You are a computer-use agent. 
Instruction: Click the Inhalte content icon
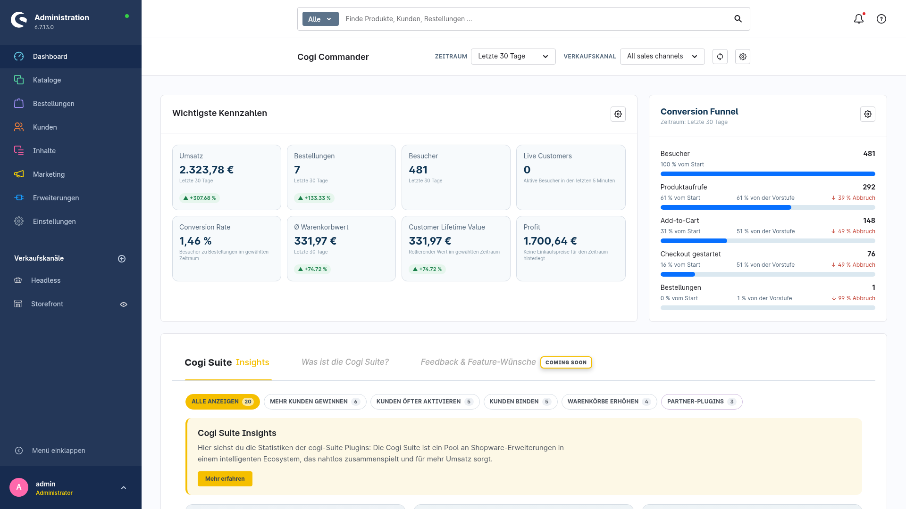coord(19,151)
